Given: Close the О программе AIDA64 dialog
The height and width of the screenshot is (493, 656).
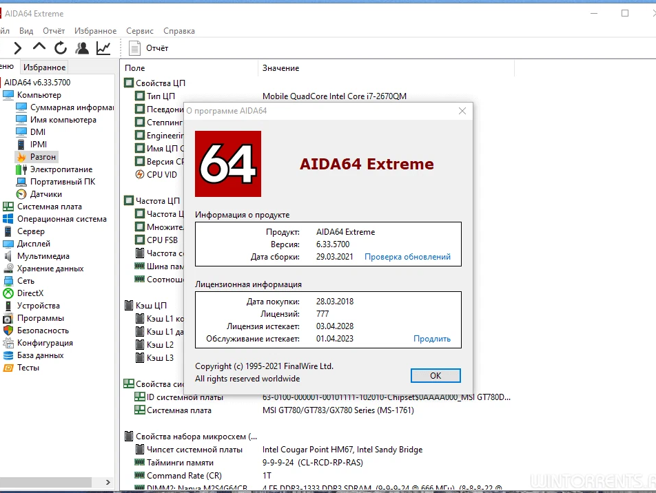Looking at the screenshot, I should [x=462, y=111].
